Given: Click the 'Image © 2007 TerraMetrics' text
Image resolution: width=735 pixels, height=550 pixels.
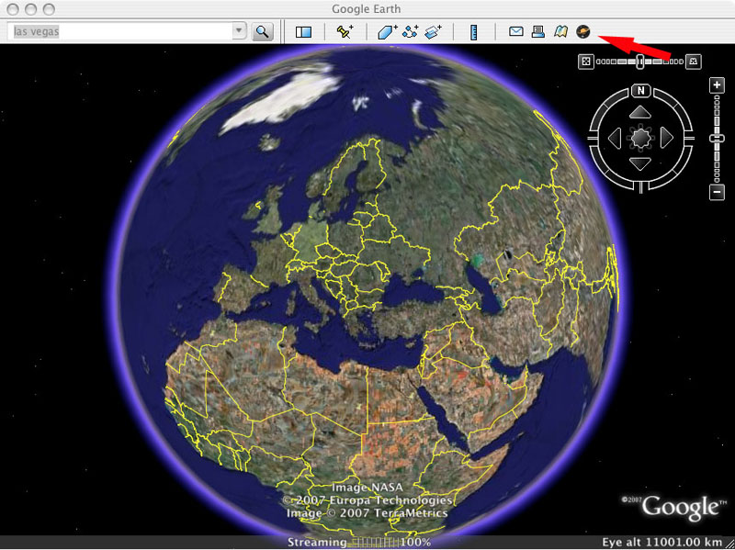Looking at the screenshot, I should pos(367,513).
